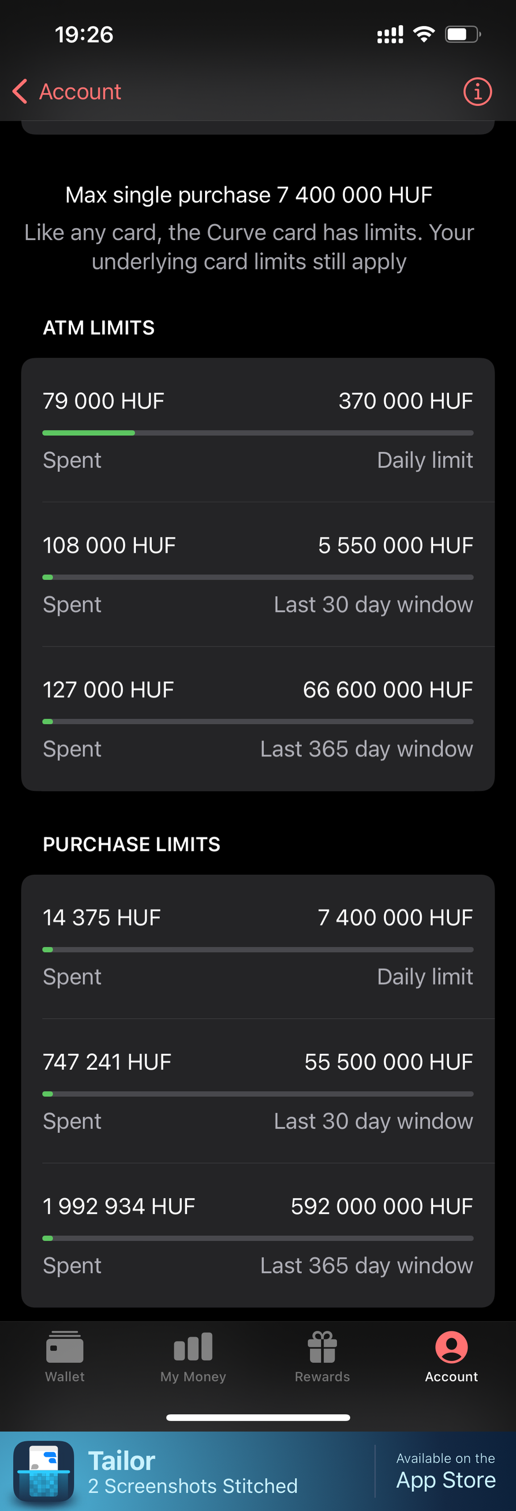Tap the battery status icon

pyautogui.click(x=463, y=35)
